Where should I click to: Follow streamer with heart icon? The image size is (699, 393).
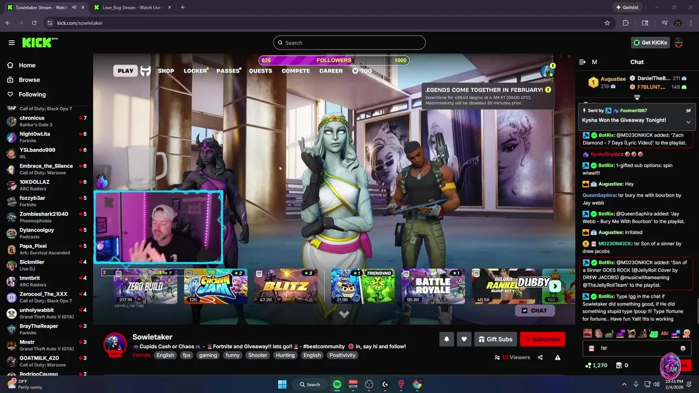(x=464, y=340)
